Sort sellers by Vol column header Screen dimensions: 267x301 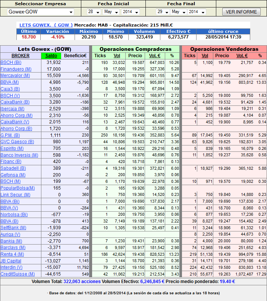coord(205,56)
